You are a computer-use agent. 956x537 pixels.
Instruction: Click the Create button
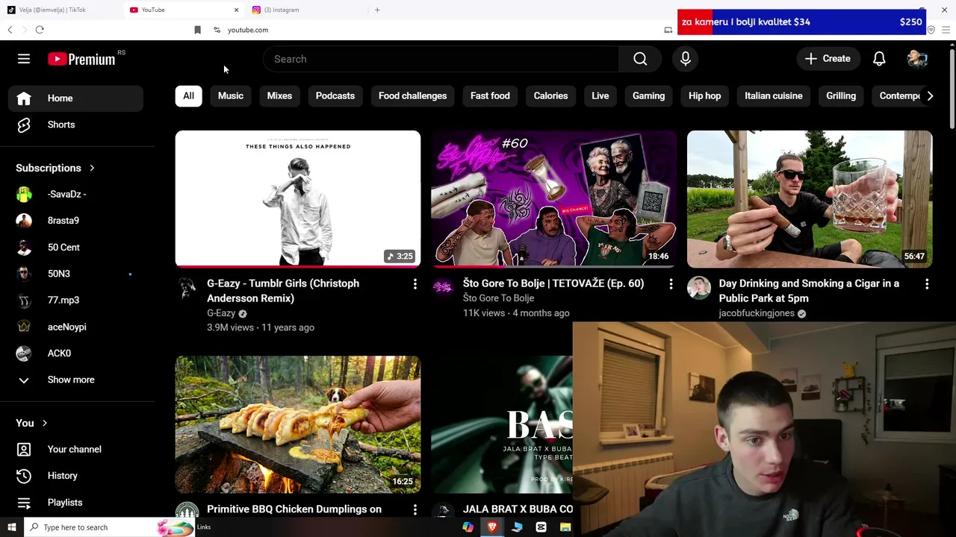[828, 59]
